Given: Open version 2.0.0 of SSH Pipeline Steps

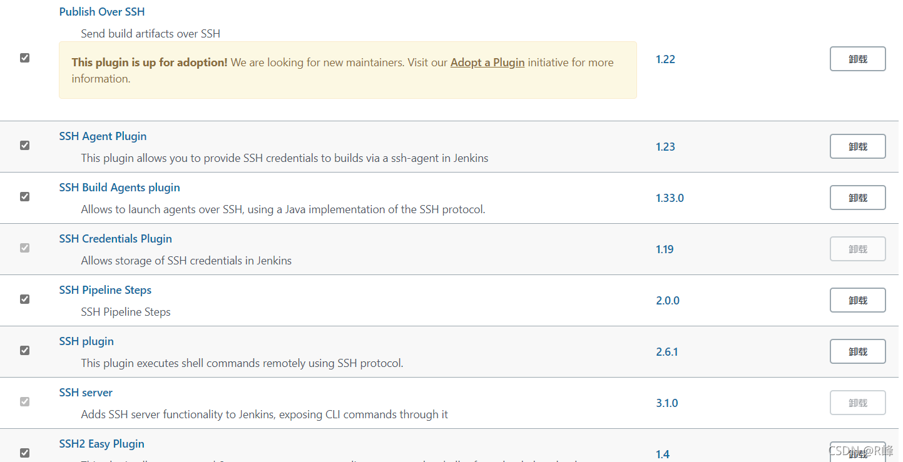Looking at the screenshot, I should tap(668, 301).
